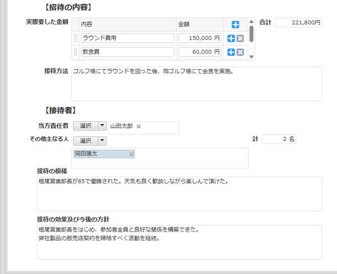Screen dimensions: 337x274
Task: Select the 合計 total field
Action: [298, 23]
